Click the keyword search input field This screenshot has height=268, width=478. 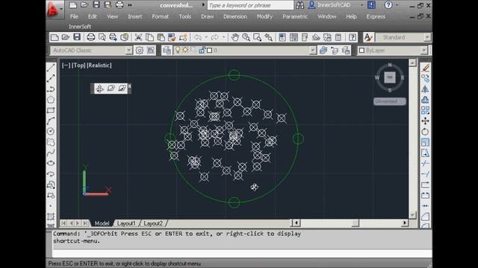click(x=250, y=5)
